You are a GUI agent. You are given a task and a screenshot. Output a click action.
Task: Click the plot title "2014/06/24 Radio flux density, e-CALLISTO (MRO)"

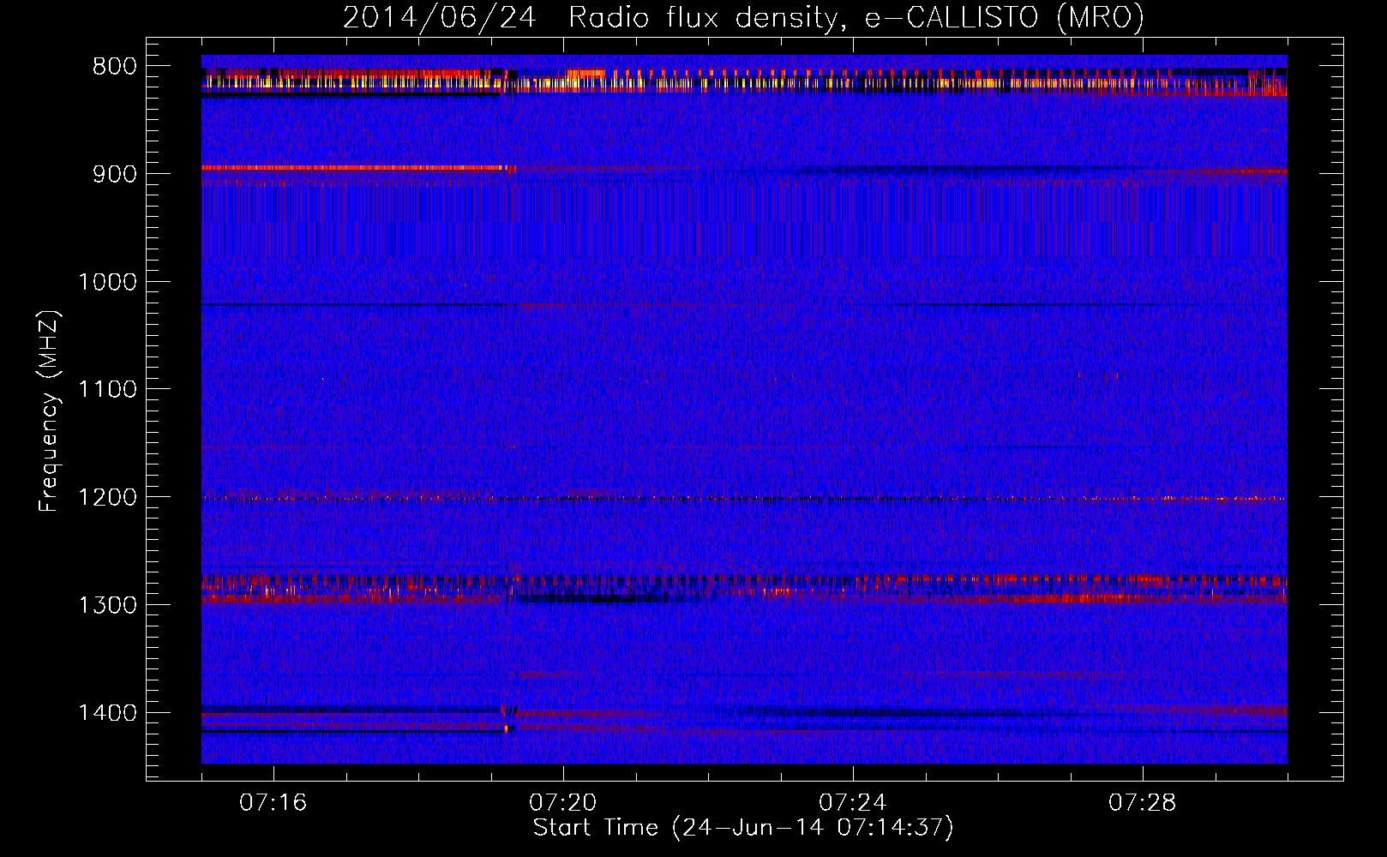743,17
